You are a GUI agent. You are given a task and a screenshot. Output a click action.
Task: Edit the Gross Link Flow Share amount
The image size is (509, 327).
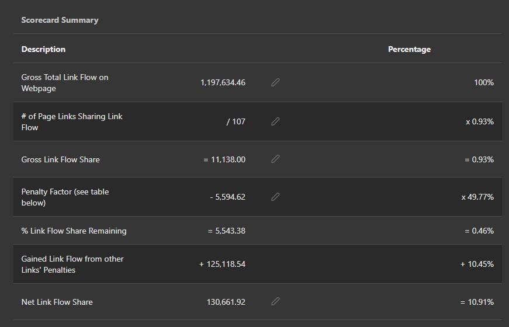tap(275, 159)
